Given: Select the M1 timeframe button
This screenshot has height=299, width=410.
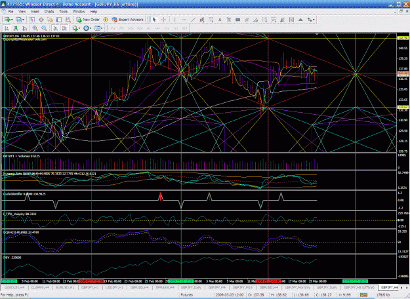Looking at the screenshot, I should [113, 28].
